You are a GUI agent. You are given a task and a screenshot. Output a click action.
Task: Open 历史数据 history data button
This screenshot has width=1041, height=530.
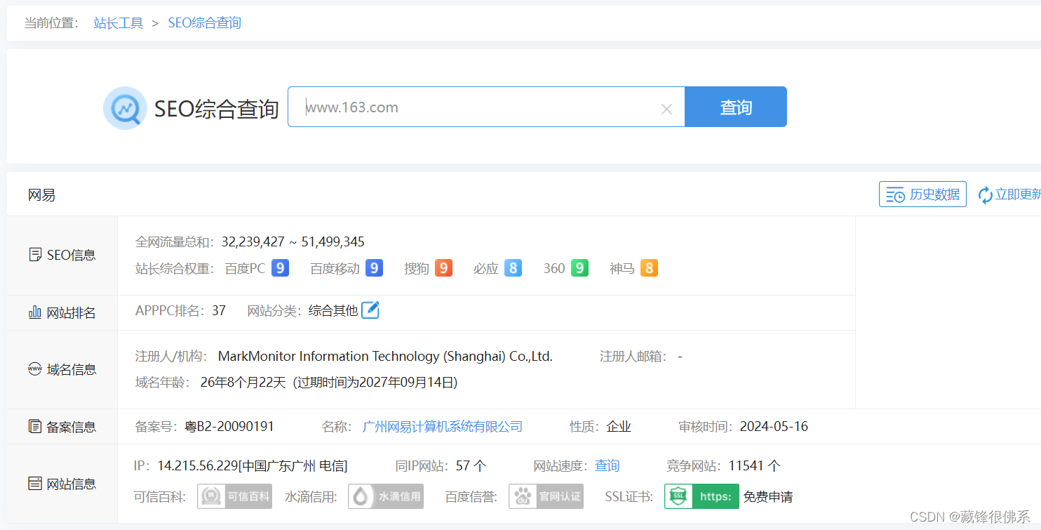point(922,194)
